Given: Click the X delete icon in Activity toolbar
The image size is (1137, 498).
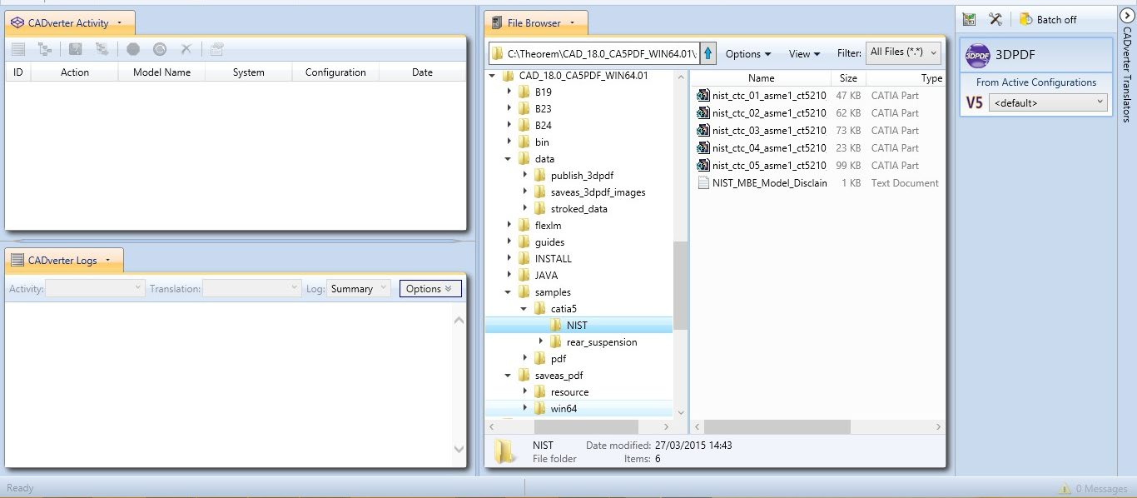Looking at the screenshot, I should point(186,50).
